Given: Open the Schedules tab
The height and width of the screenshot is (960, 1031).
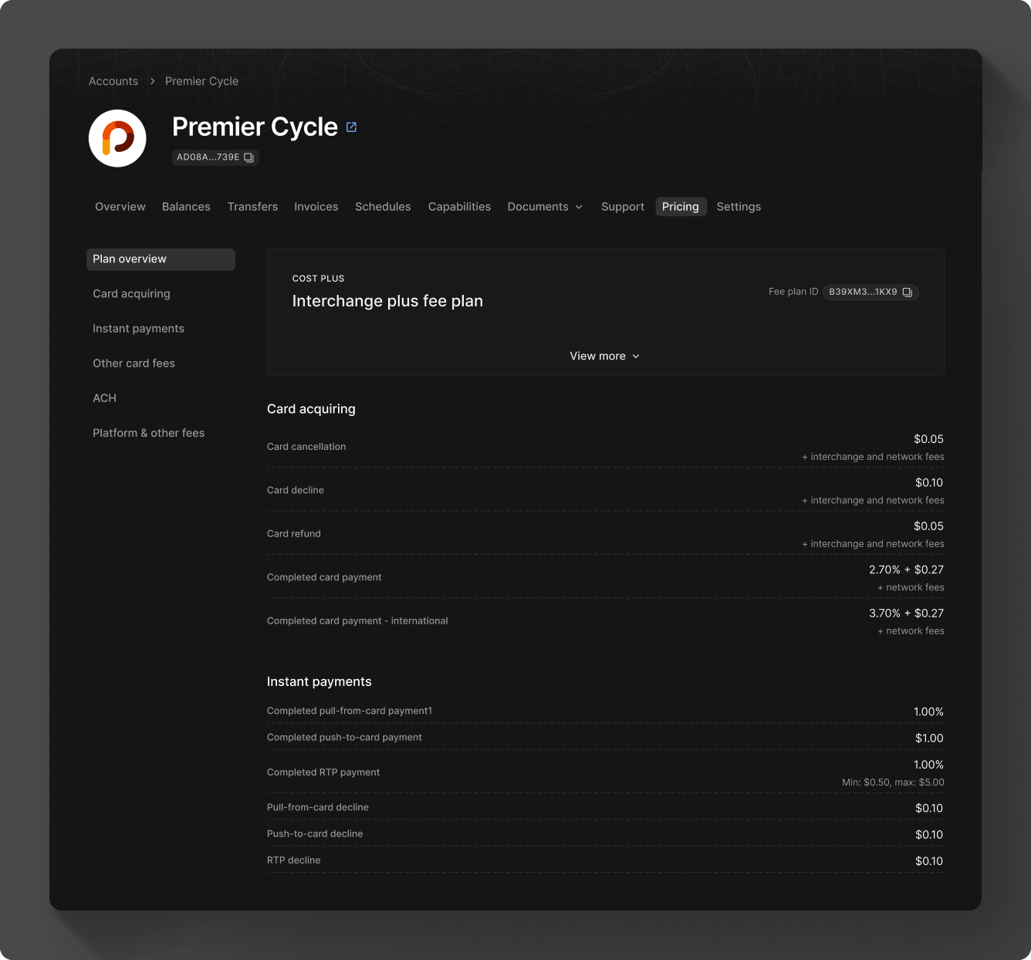Looking at the screenshot, I should coord(383,207).
